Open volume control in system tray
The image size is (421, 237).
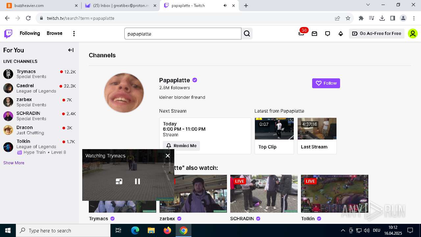367,230
